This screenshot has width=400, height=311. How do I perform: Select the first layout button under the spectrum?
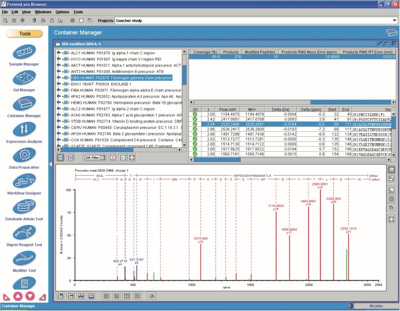[61, 296]
